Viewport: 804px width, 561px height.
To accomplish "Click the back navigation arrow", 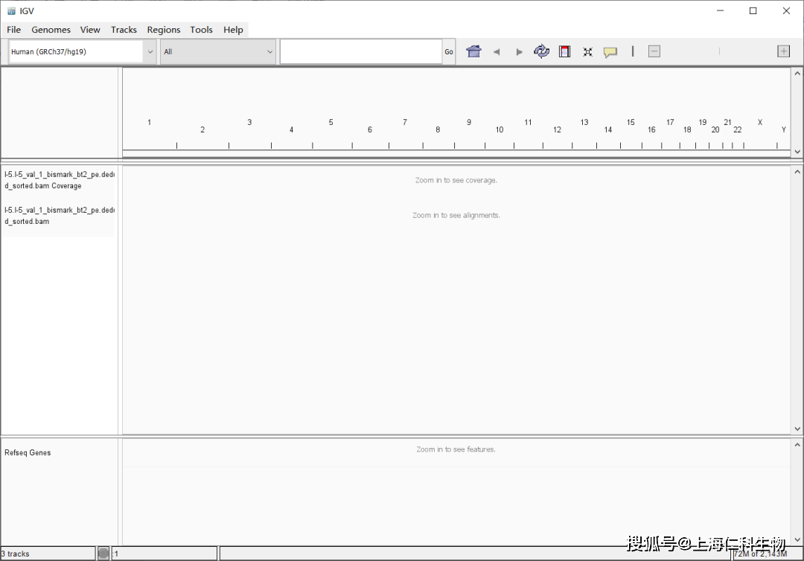I will [497, 52].
